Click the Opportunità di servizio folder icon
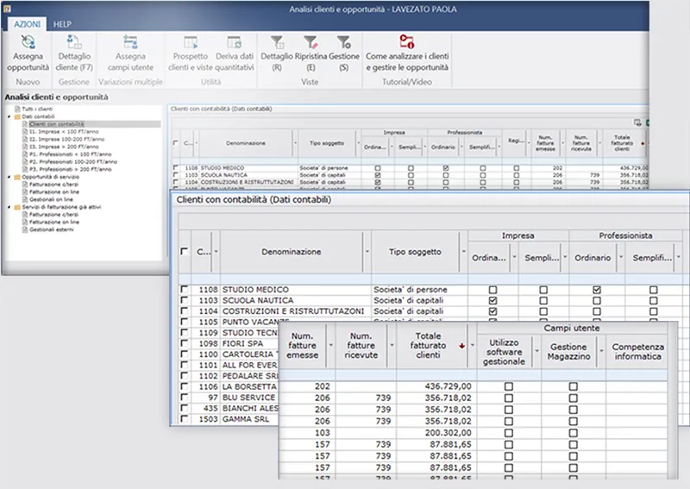This screenshot has width=690, height=489. 17,177
